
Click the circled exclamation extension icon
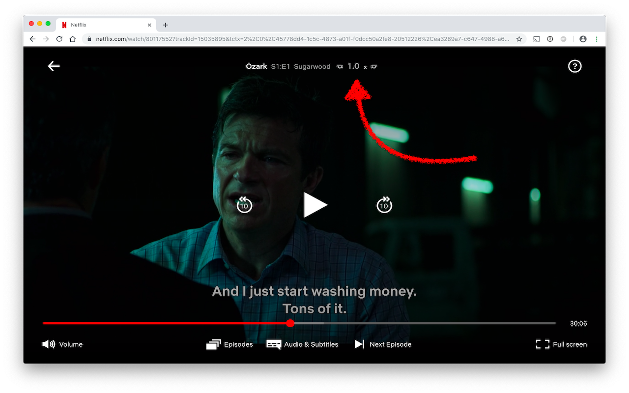550,39
